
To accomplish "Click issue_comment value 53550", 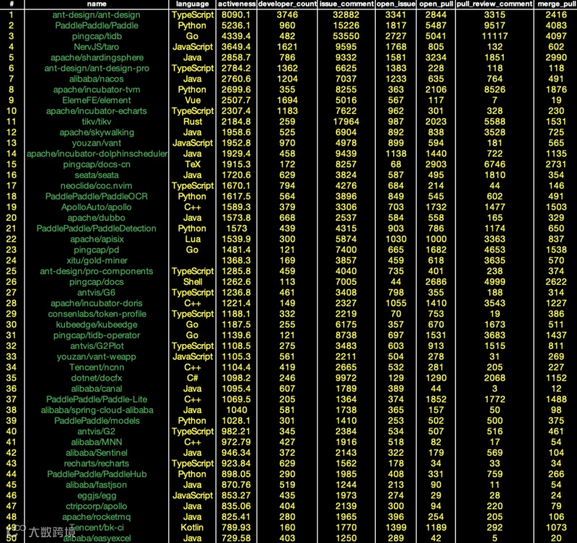I will [x=346, y=37].
